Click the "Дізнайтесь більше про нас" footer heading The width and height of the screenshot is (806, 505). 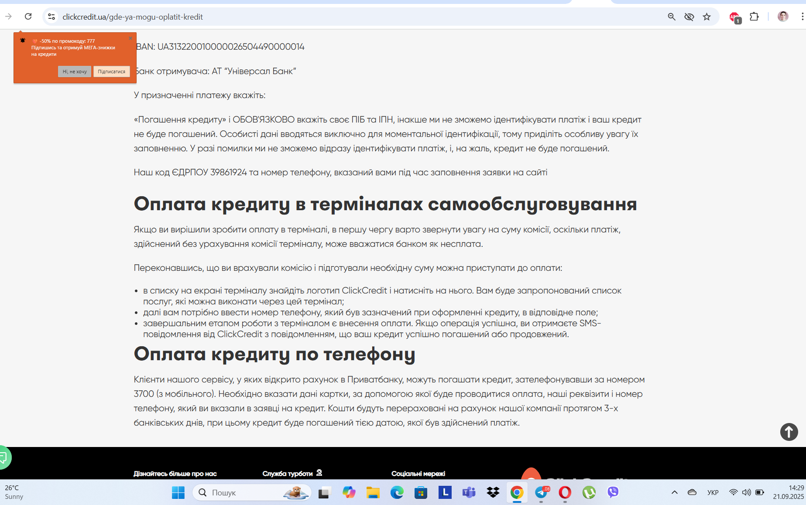click(x=175, y=474)
